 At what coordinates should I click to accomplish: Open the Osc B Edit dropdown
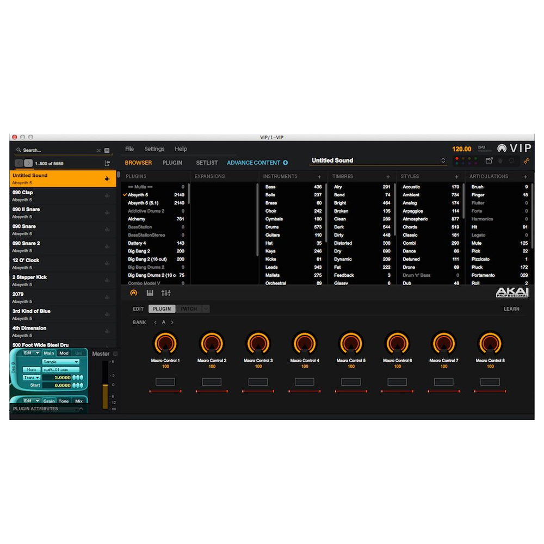tap(31, 353)
